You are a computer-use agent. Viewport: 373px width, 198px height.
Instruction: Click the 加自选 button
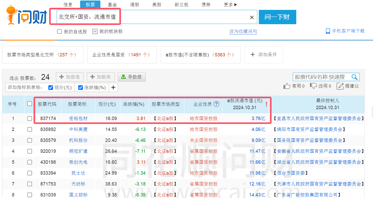click(x=69, y=77)
